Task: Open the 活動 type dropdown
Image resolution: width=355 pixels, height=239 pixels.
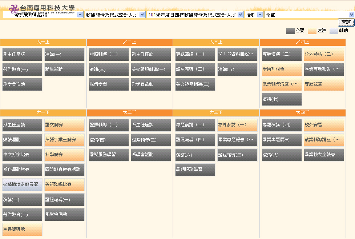Action: [x=254, y=15]
